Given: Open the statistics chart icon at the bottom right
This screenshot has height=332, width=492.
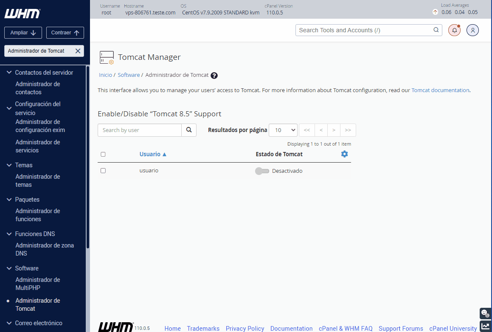Looking at the screenshot, I should click(x=485, y=326).
